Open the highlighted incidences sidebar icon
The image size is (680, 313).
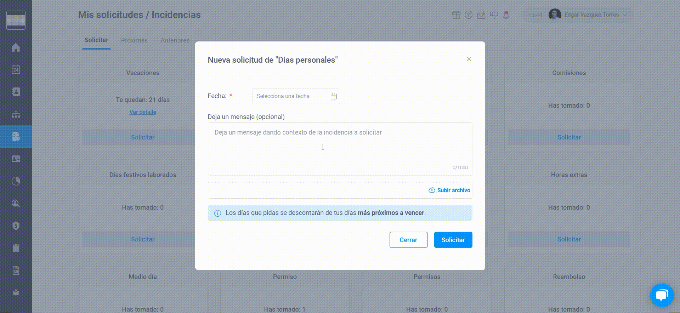point(16,136)
